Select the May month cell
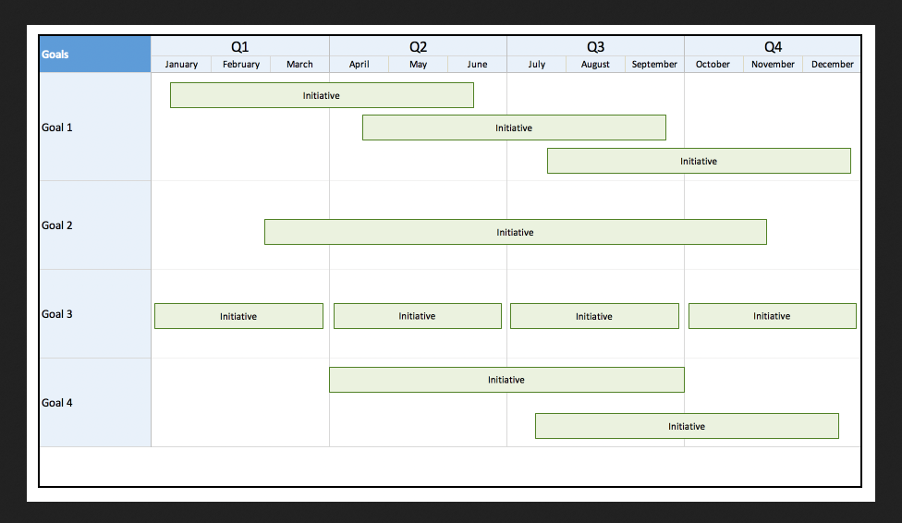This screenshot has height=523, width=902. pyautogui.click(x=419, y=65)
